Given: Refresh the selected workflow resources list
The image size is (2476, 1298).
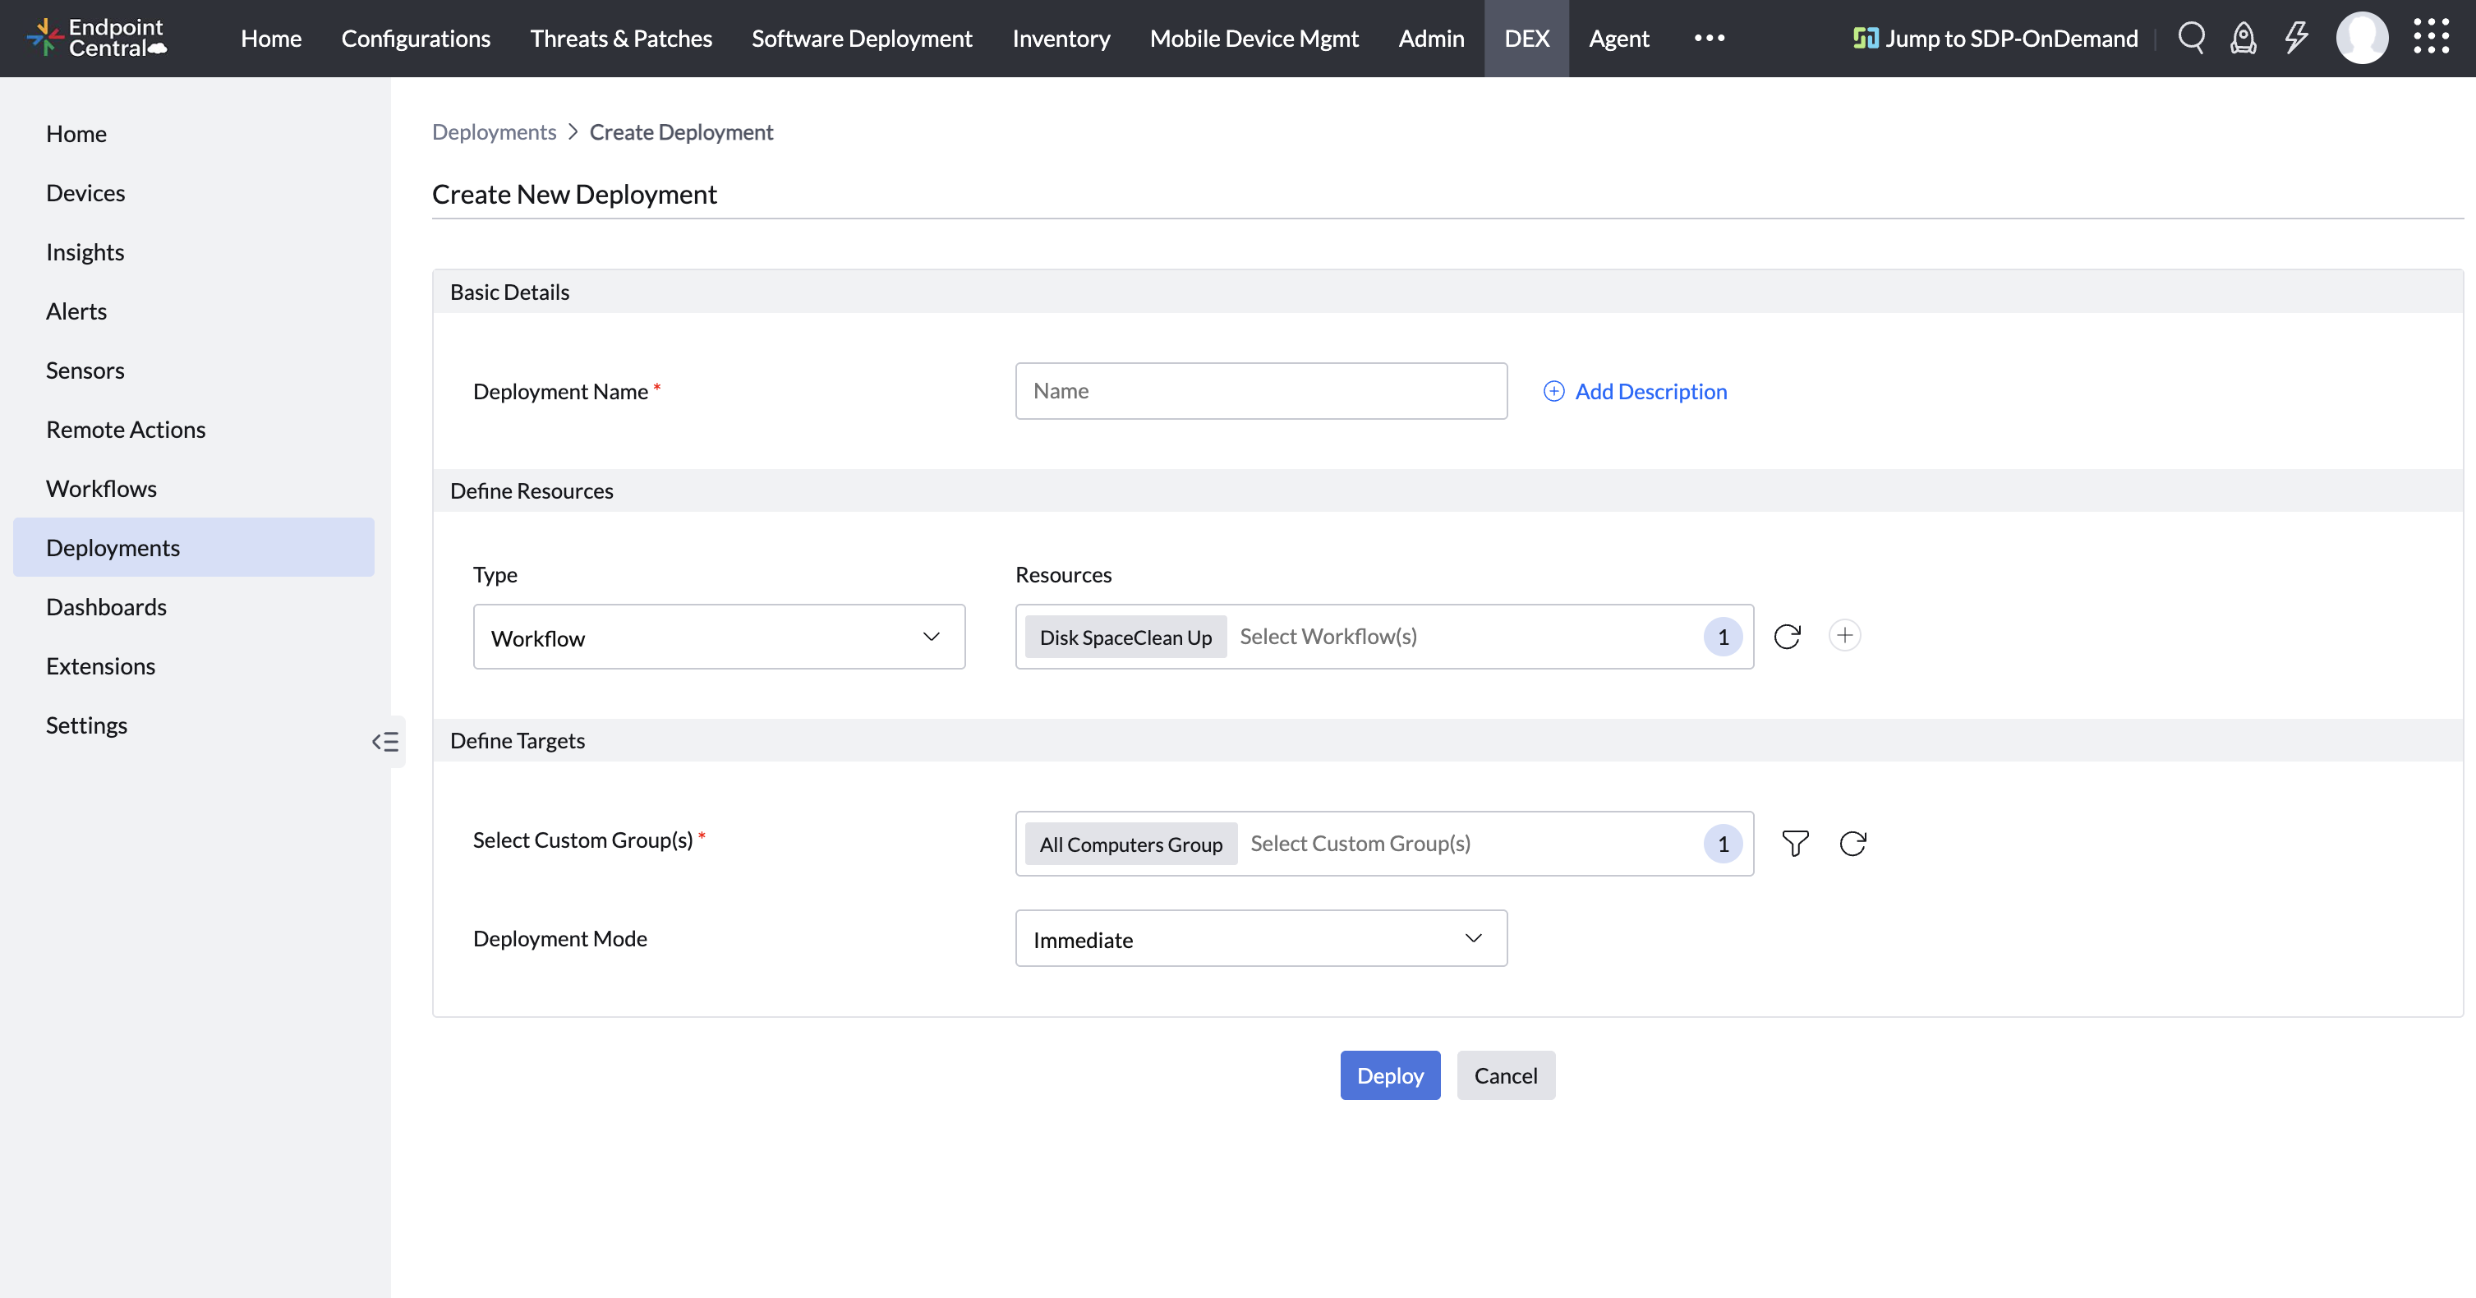Looking at the screenshot, I should click(1787, 636).
